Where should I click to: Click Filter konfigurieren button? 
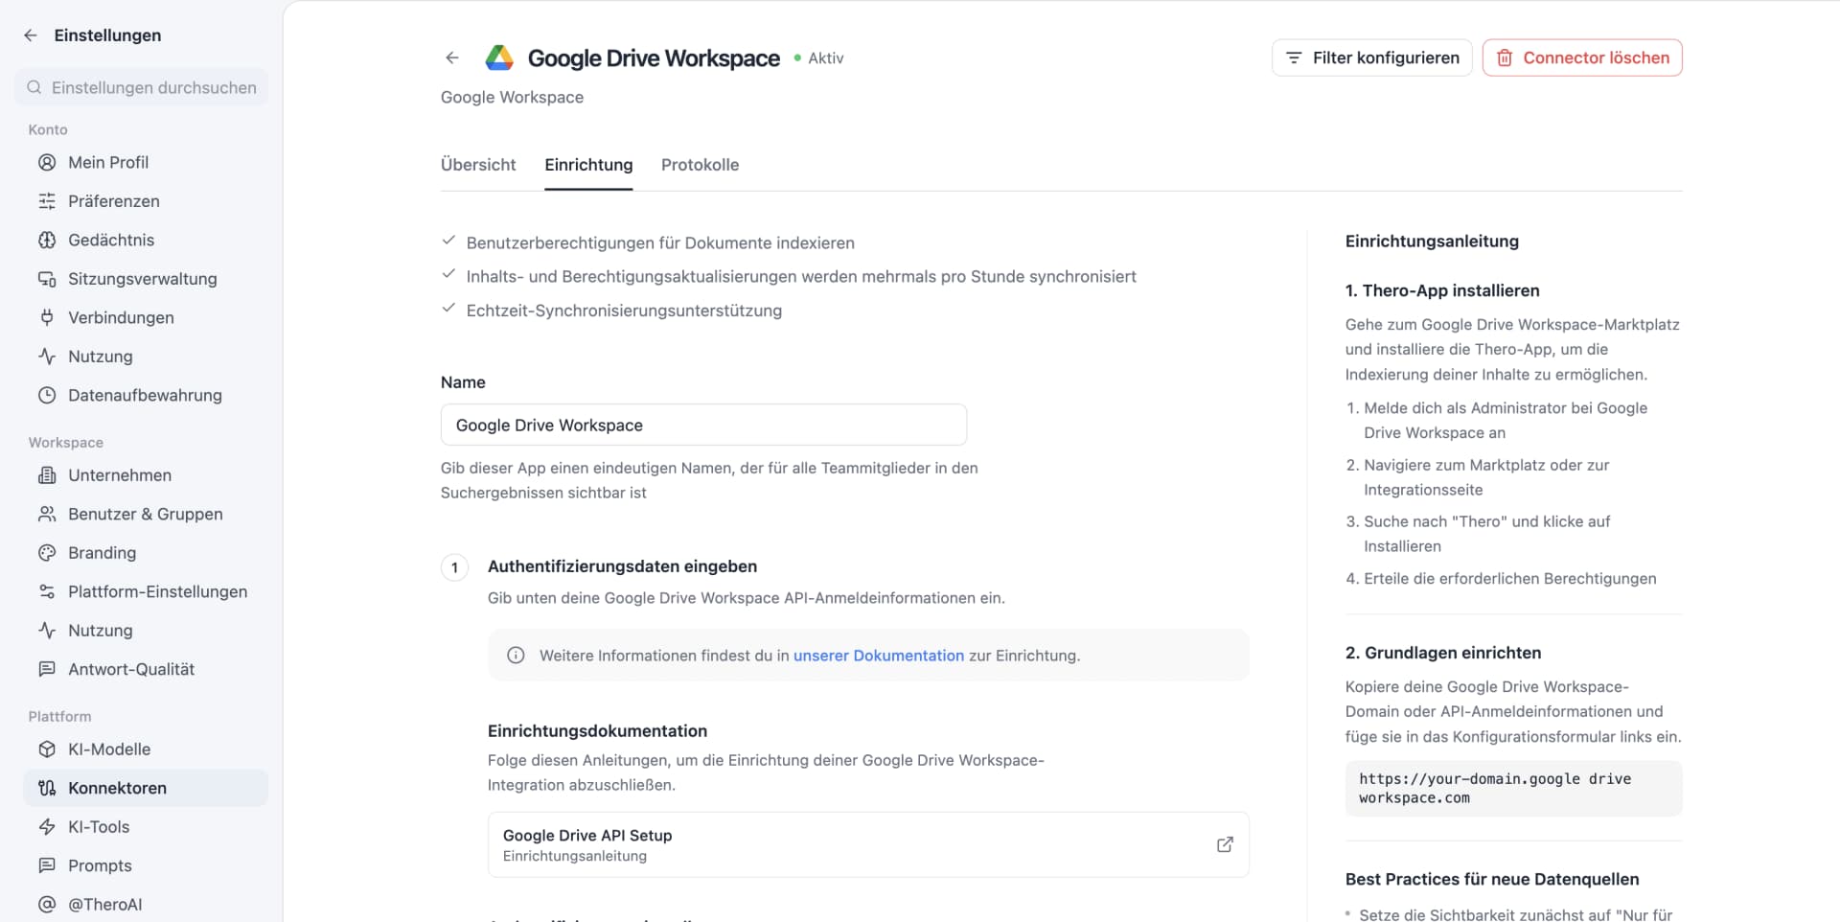click(x=1371, y=58)
